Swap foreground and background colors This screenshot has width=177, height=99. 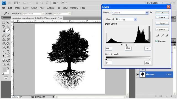[x=8, y=68]
